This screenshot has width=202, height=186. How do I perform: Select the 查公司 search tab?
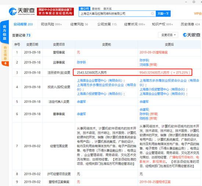click(84, 8)
